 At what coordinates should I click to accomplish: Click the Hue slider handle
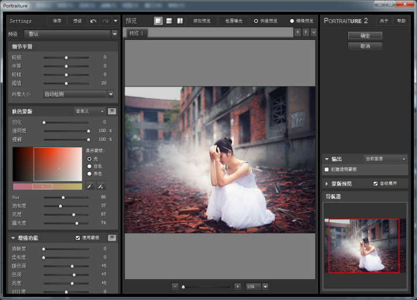click(63, 197)
